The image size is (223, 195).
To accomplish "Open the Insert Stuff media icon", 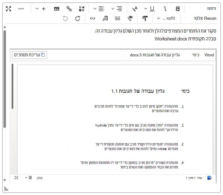I will coord(82,9).
